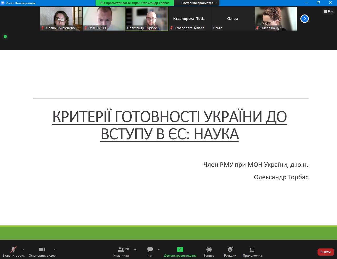Select Олена Трифонова's video thumbnail
Viewport: 337px width, 259px height.
(x=61, y=19)
